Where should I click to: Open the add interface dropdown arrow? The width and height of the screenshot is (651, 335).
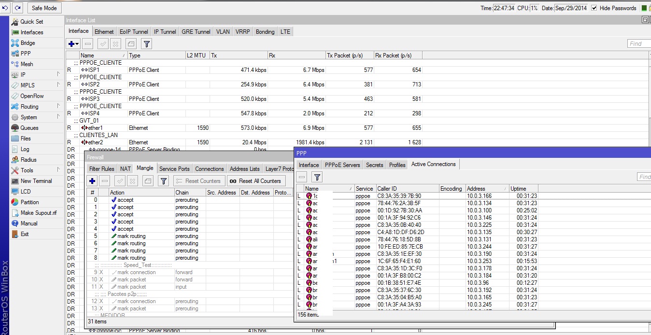[77, 44]
